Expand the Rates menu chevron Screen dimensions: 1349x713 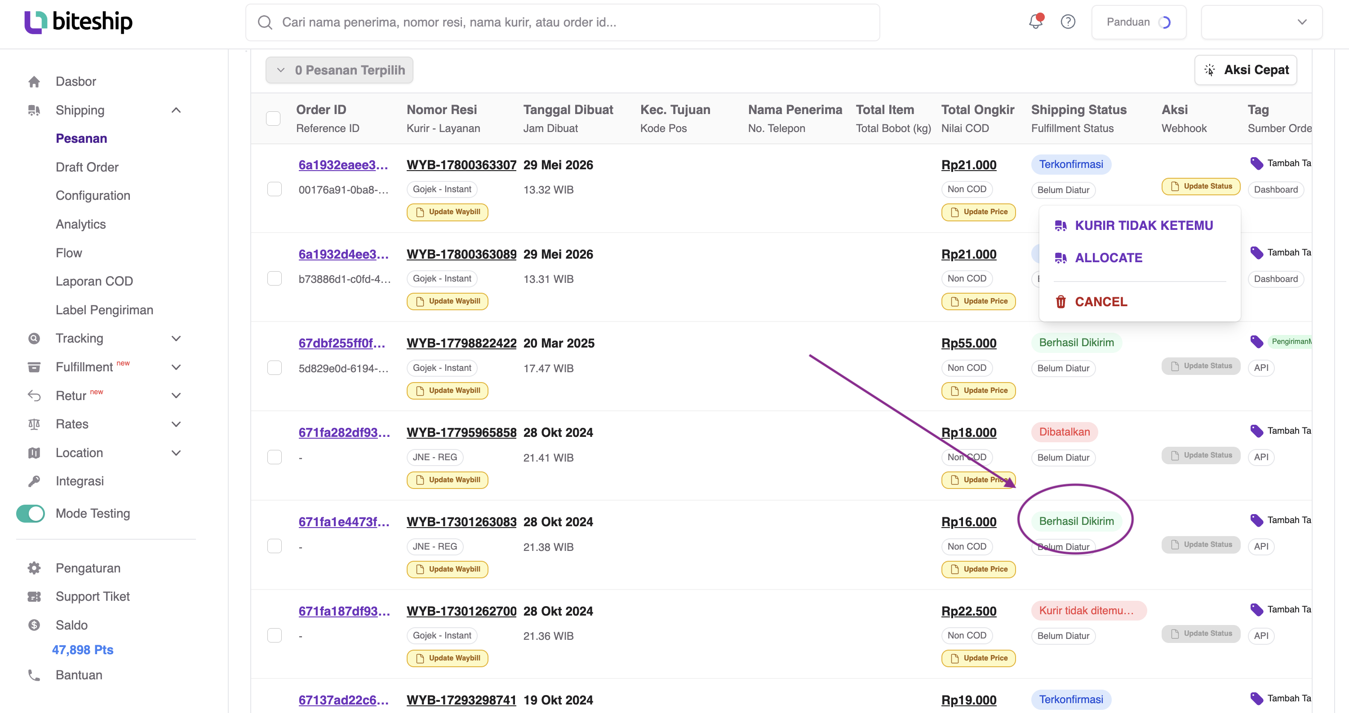coord(177,424)
